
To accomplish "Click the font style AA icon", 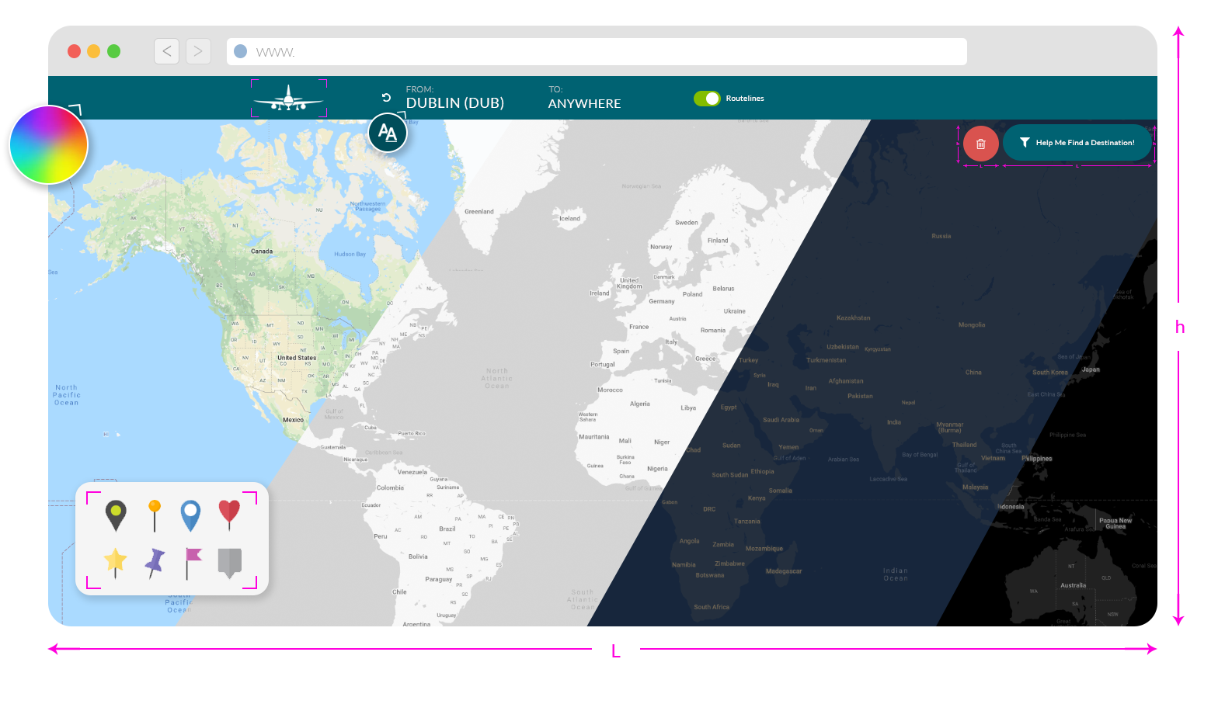I will pyautogui.click(x=387, y=133).
